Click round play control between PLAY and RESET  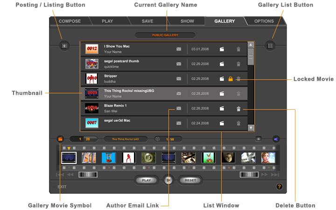tap(169, 180)
